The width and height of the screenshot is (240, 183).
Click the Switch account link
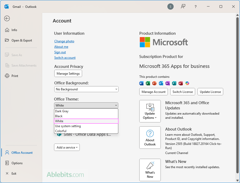[65, 58]
